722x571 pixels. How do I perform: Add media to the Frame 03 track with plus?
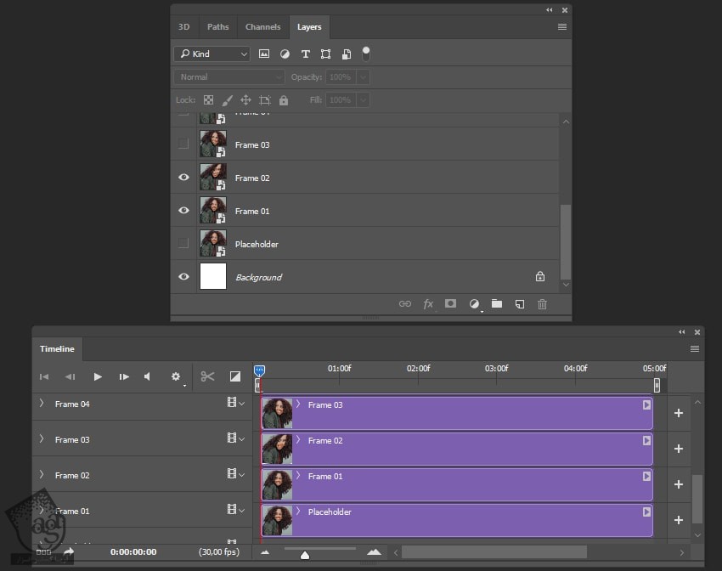(x=679, y=413)
